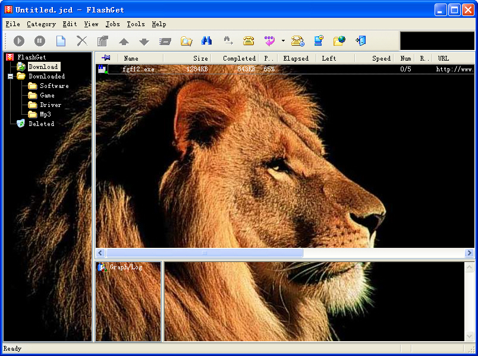Image resolution: width=478 pixels, height=356 pixels.
Task: Sort jobs by the Size column header
Action: [x=187, y=58]
